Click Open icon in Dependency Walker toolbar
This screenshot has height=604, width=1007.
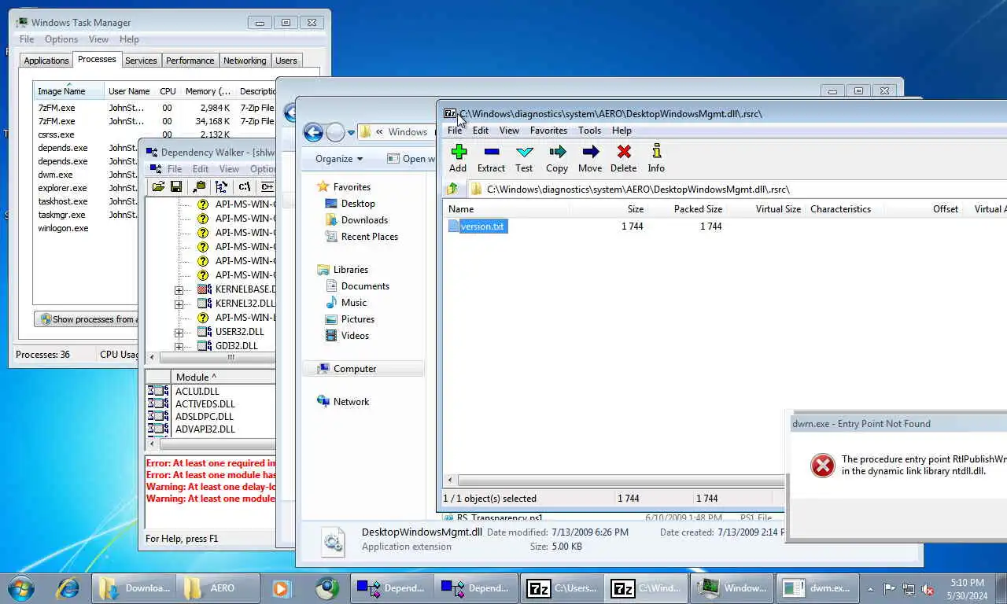pyautogui.click(x=158, y=186)
